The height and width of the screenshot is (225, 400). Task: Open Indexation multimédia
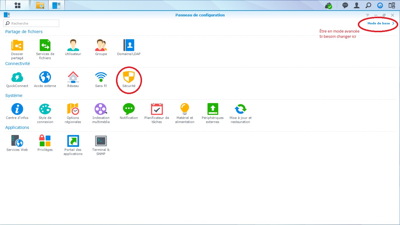101,113
